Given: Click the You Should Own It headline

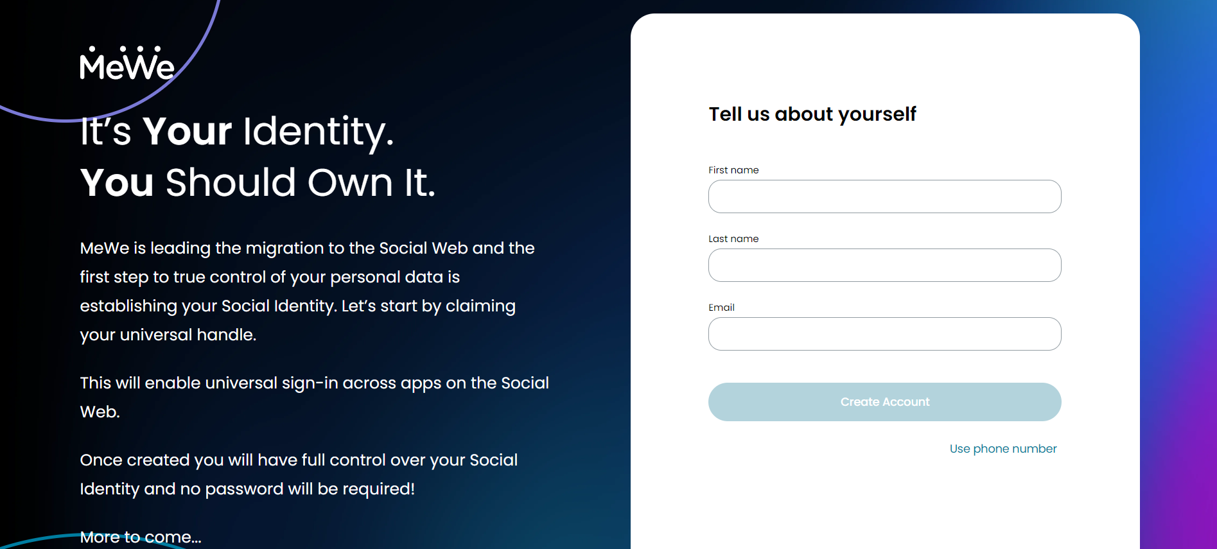Looking at the screenshot, I should (258, 182).
